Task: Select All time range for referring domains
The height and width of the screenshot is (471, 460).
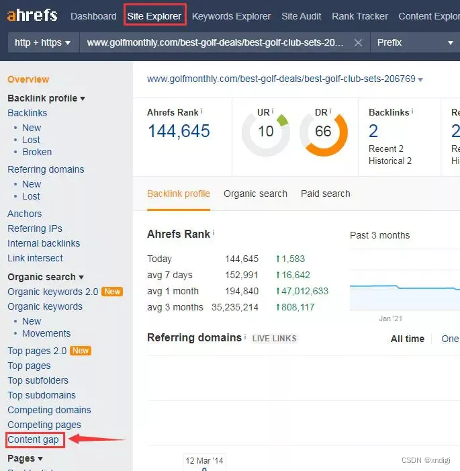Action: [x=407, y=339]
